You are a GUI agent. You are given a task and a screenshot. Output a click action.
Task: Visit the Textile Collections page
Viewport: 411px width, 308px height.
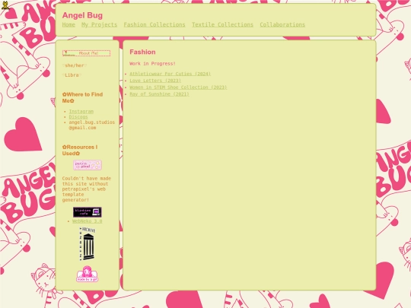[x=222, y=24]
